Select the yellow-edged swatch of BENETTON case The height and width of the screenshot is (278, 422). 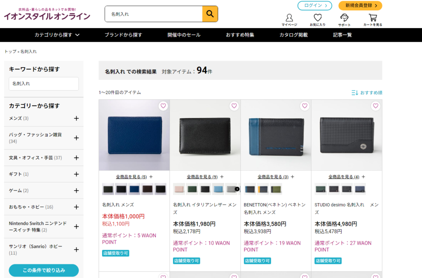click(x=263, y=189)
